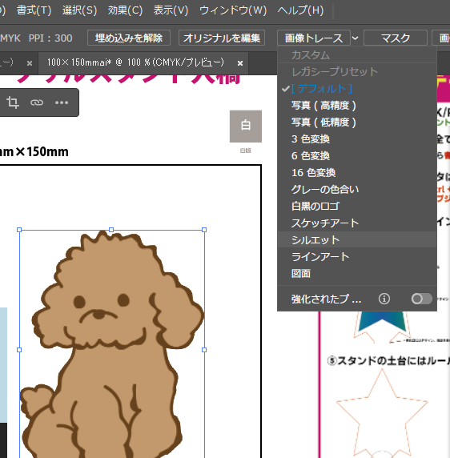Click the 画像トレース button
The width and height of the screenshot is (450, 458).
coord(314,38)
